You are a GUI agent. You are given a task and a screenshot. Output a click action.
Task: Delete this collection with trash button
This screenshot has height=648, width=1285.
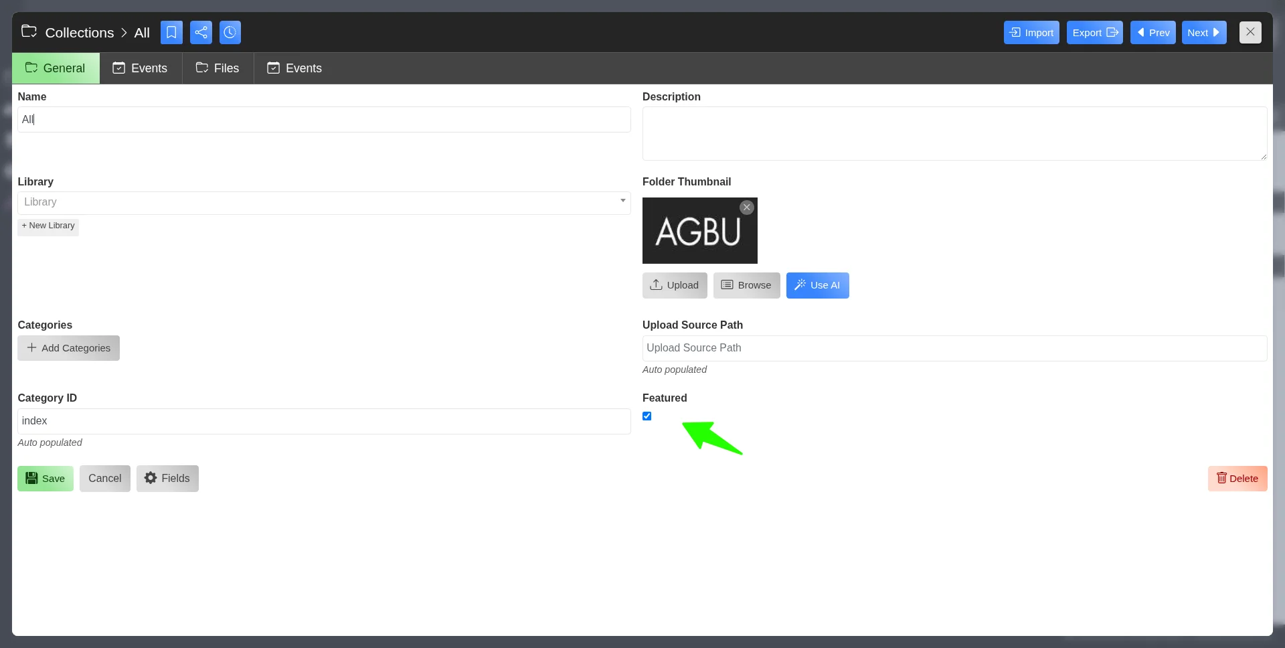(1237, 479)
